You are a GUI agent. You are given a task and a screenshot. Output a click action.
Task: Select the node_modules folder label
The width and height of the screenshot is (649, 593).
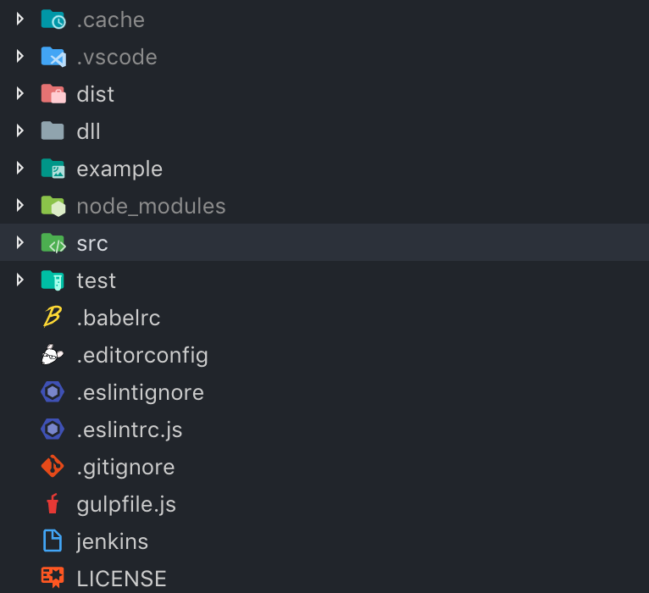[151, 207]
